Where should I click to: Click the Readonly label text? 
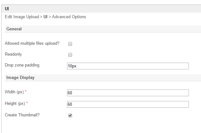tap(13, 54)
